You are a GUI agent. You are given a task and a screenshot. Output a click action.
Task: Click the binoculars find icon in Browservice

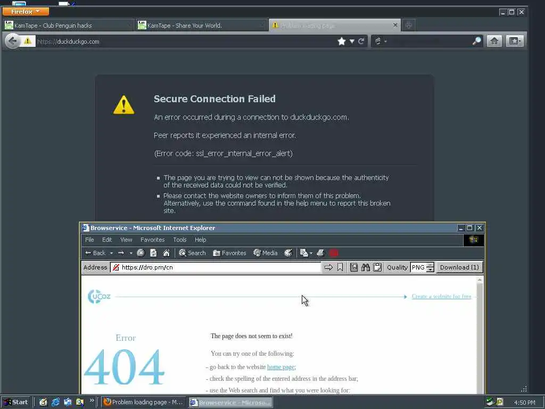(x=365, y=267)
